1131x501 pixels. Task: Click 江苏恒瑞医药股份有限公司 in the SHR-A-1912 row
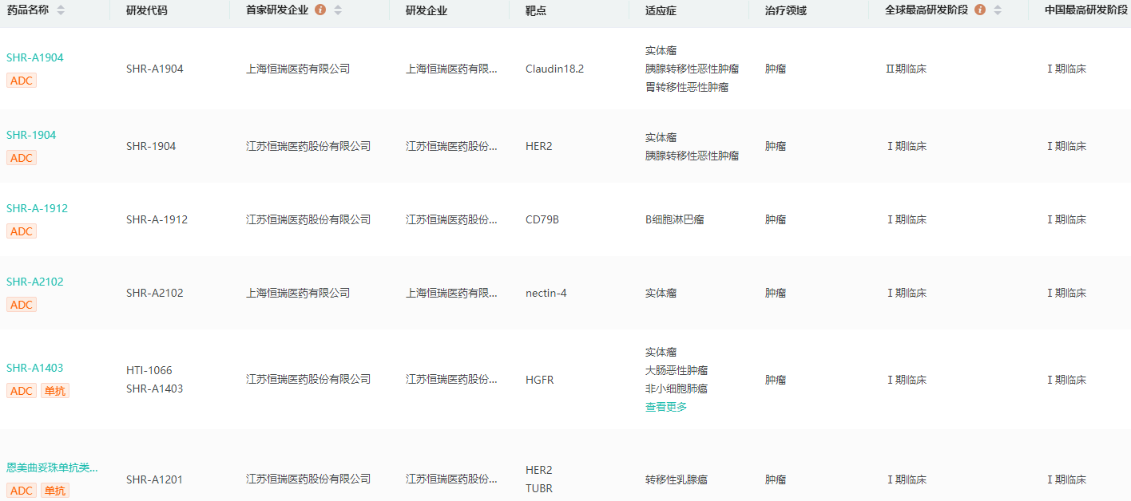click(x=308, y=219)
